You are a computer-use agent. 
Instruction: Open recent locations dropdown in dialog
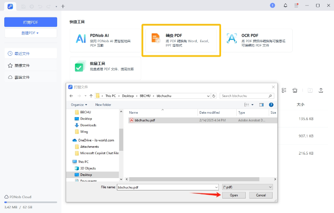click(x=85, y=96)
